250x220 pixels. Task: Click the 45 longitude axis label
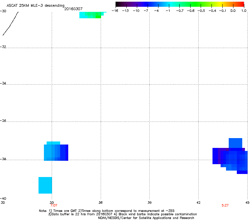coord(247,202)
